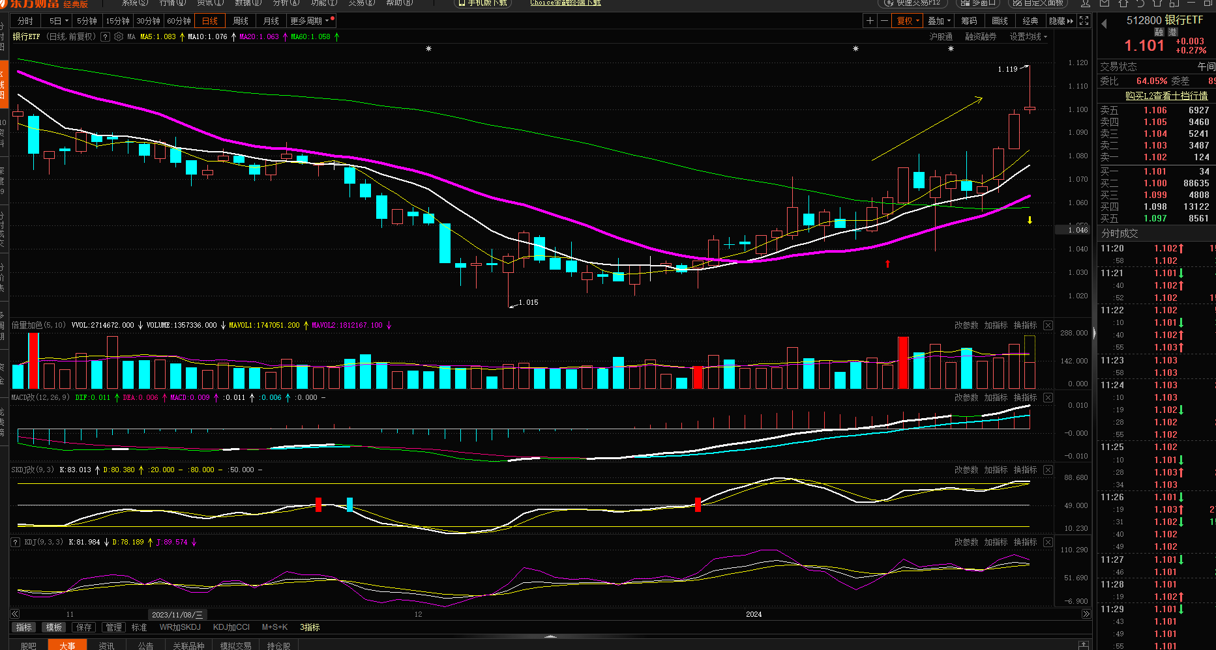Click the zoom-out minus icon on chart toolbar
The width and height of the screenshot is (1216, 650).
pos(884,21)
